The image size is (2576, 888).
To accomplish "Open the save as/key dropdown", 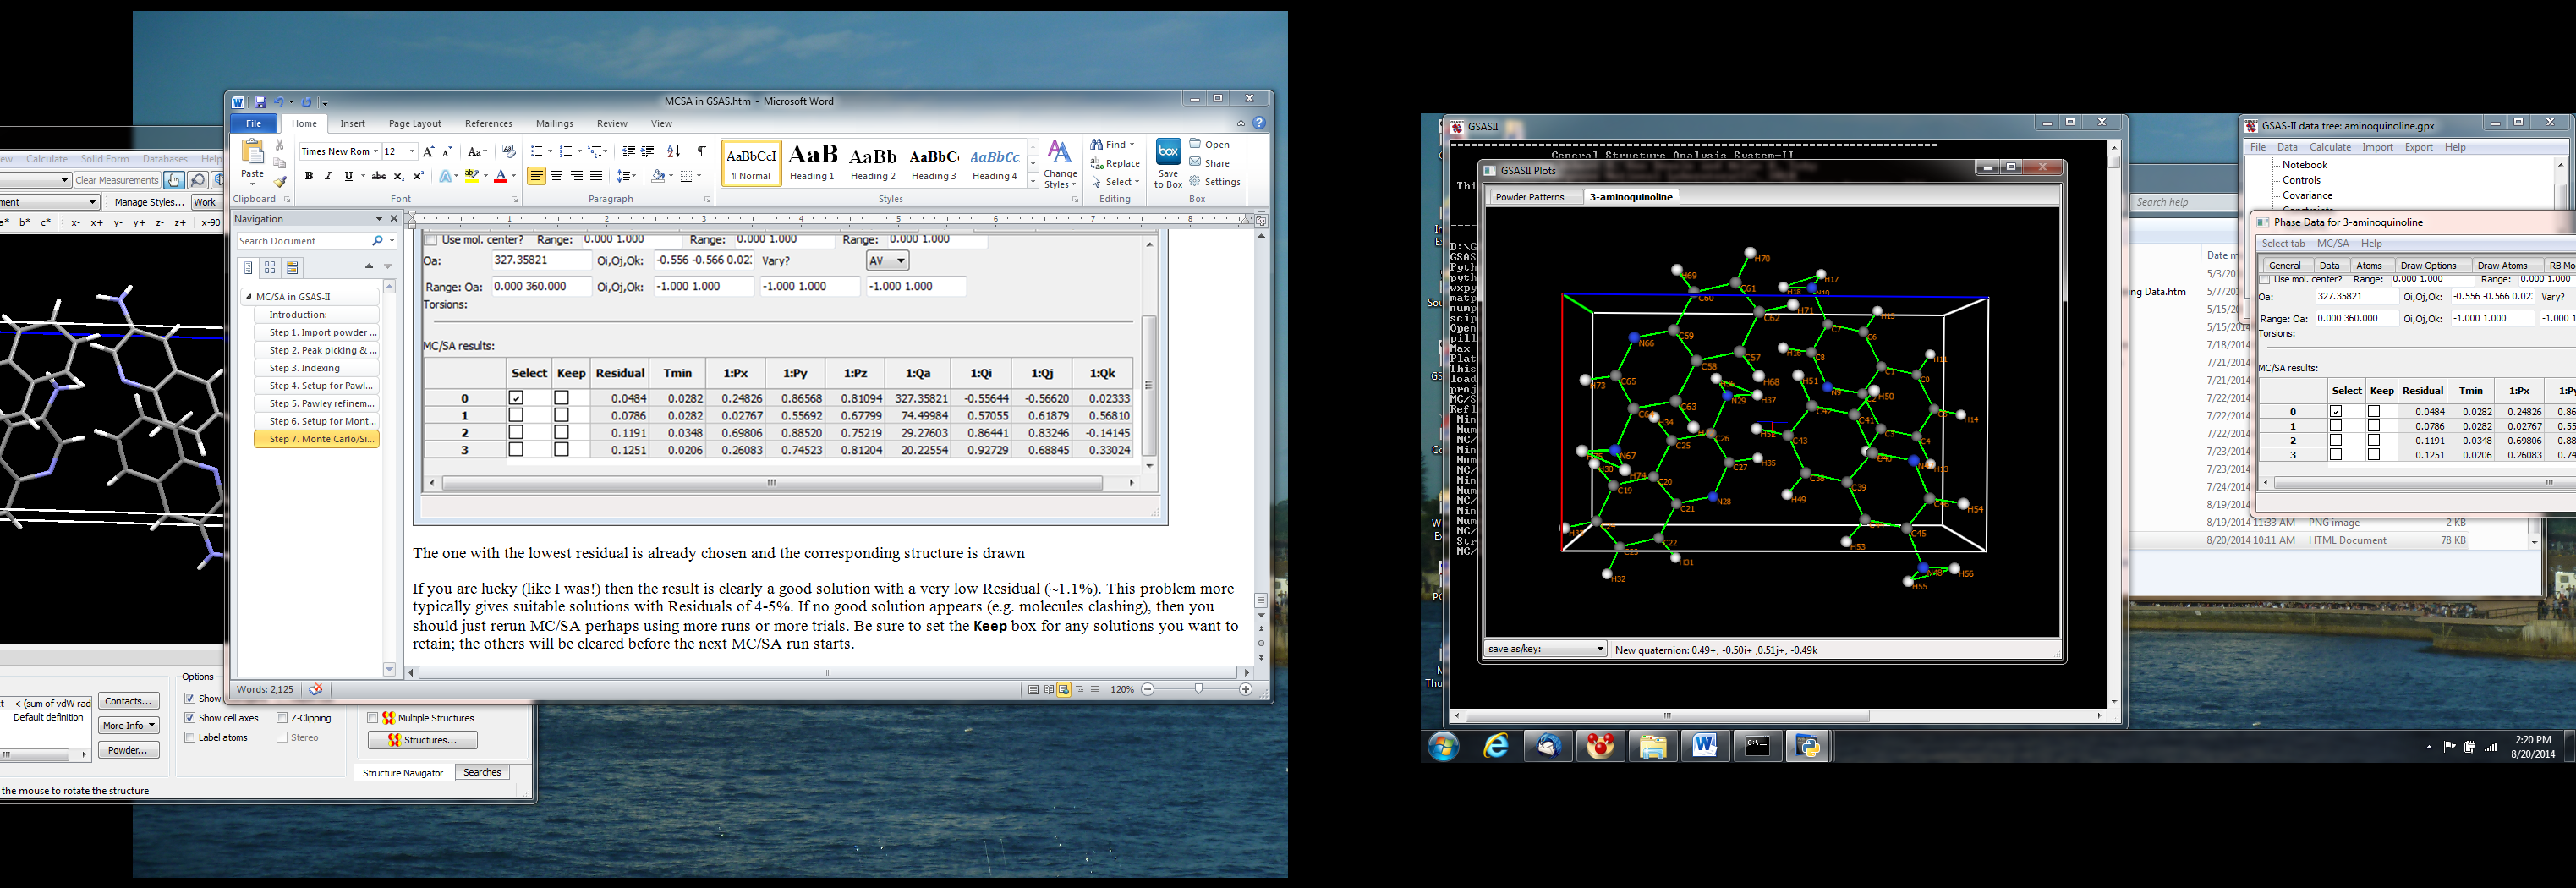I will (x=1546, y=649).
